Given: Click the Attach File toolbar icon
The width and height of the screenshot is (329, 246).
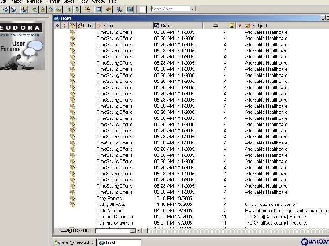Looking at the screenshot, I should (x=88, y=10).
